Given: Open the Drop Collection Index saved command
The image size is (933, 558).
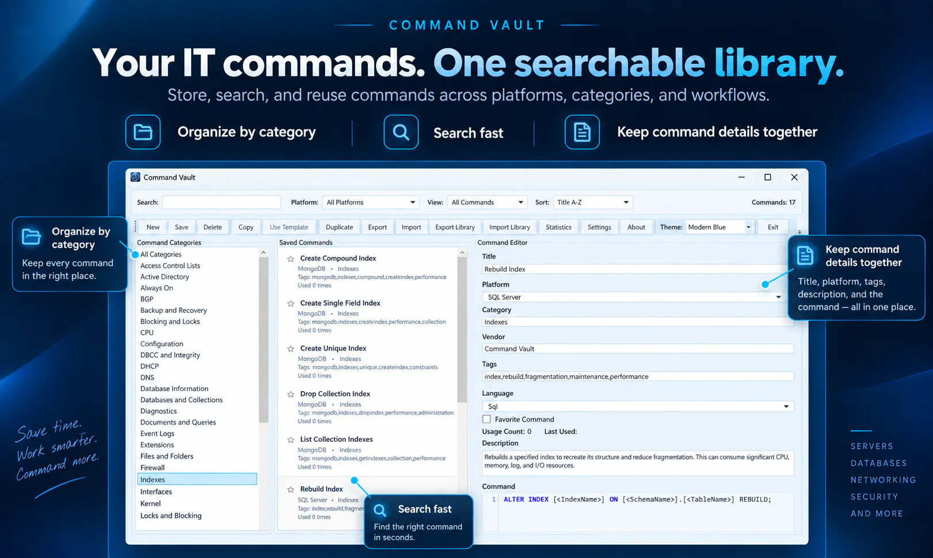Looking at the screenshot, I should coord(369,407).
